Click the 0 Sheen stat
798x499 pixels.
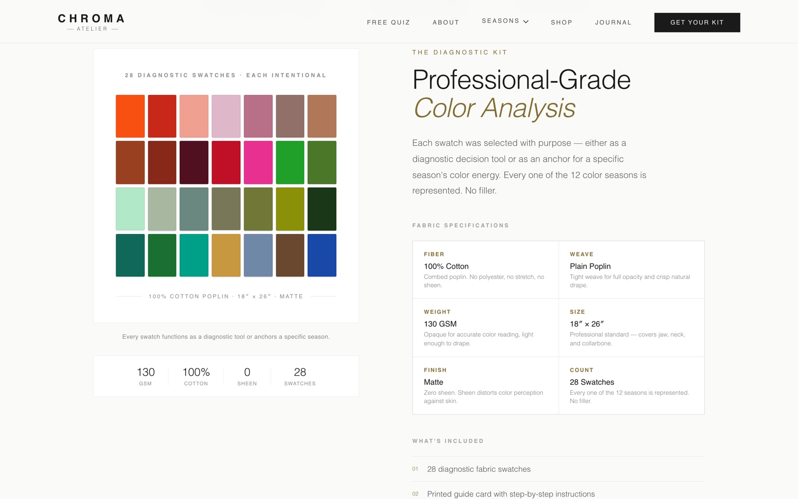[x=247, y=376]
